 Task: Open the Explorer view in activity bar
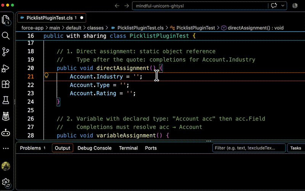click(x=6, y=20)
